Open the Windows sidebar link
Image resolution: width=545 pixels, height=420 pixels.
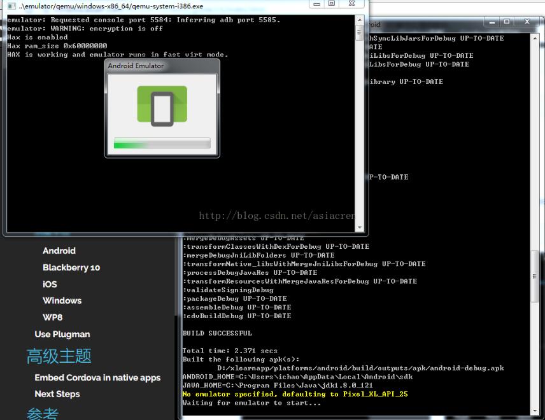[62, 300]
